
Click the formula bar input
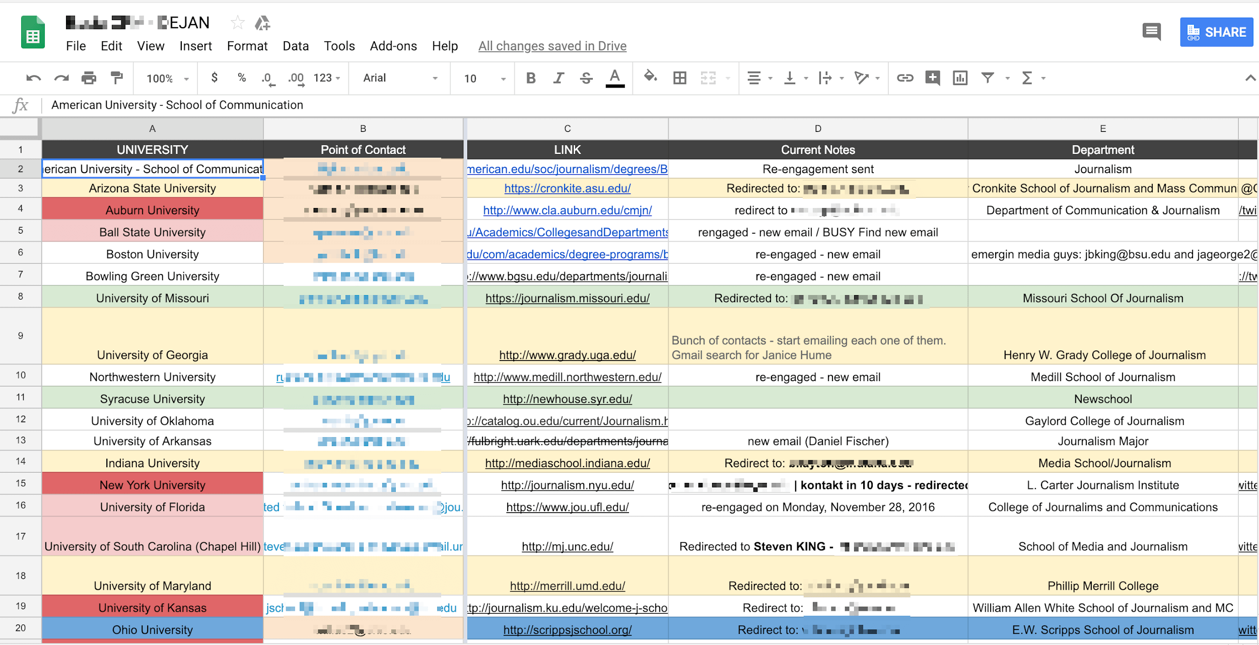tap(650, 105)
